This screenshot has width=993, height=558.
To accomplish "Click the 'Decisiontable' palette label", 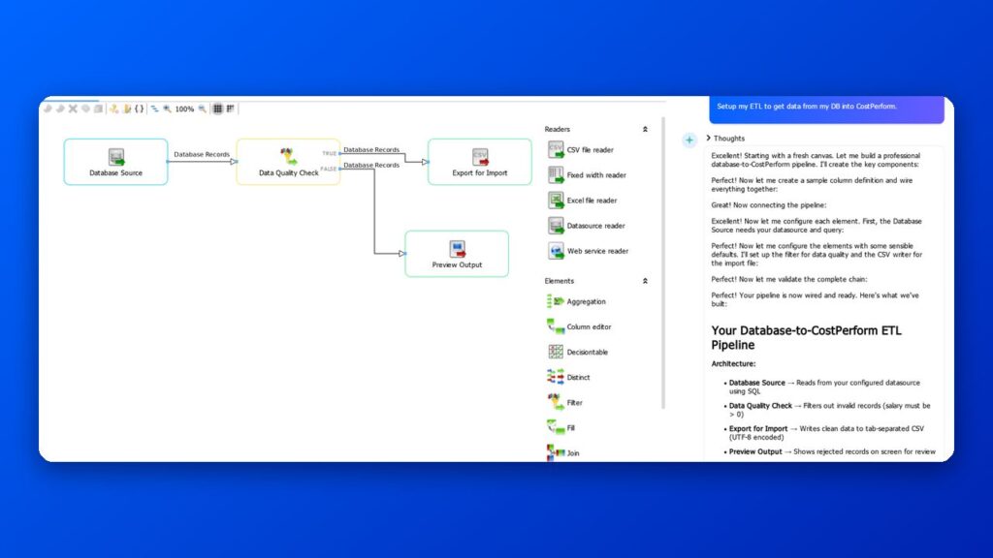I will coord(588,353).
